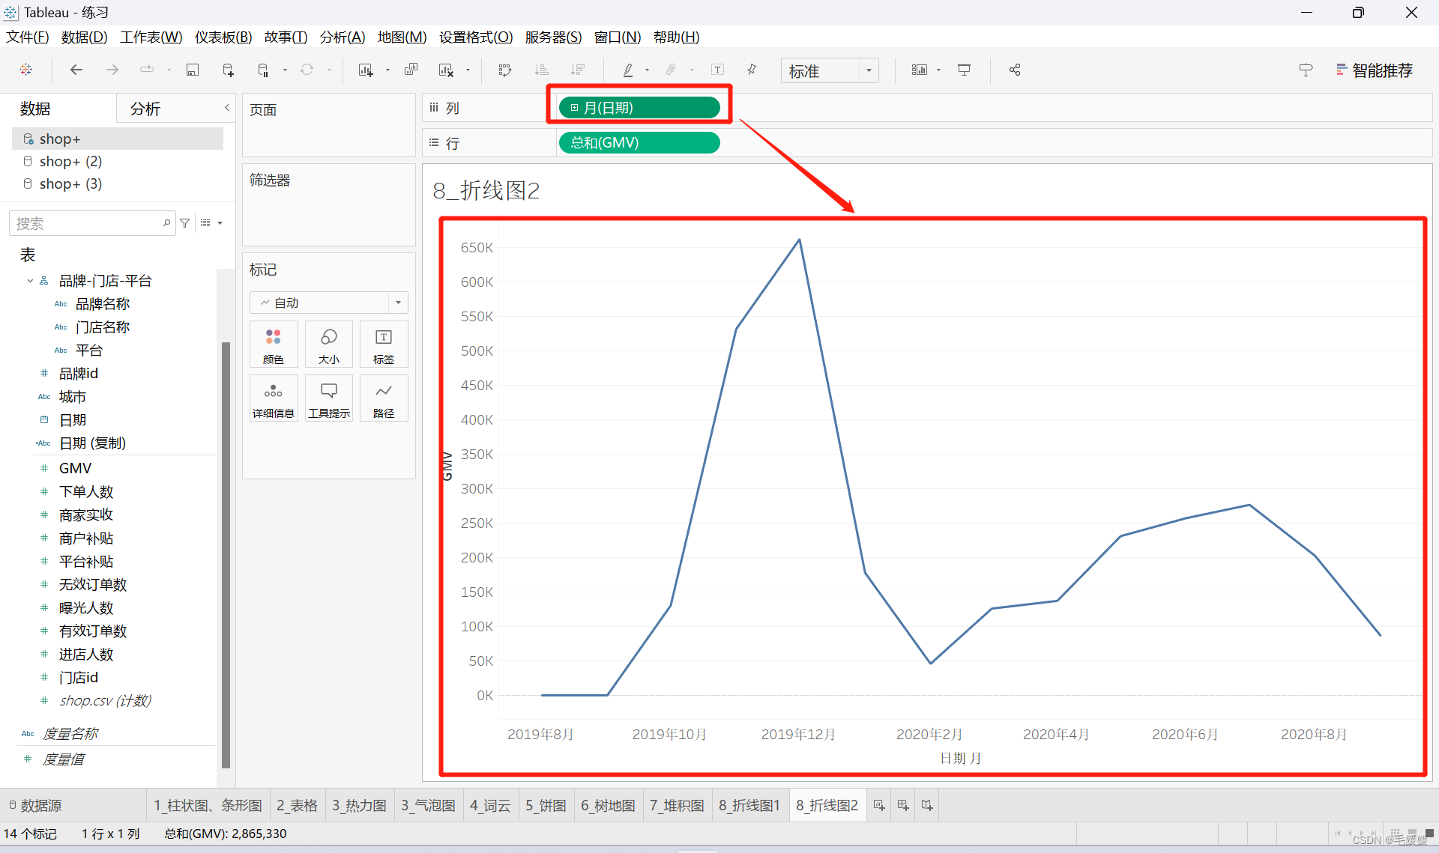Click the data guide icon beside Show Me

coord(1306,70)
